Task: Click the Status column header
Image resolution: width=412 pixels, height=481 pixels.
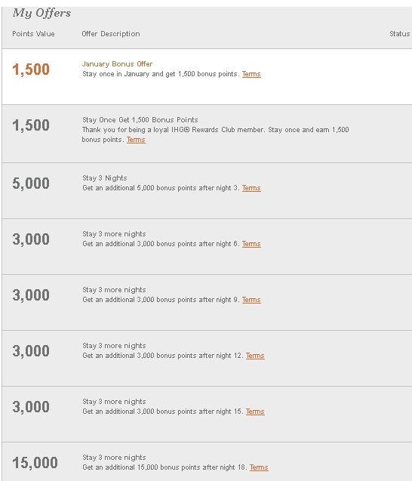Action: (399, 34)
